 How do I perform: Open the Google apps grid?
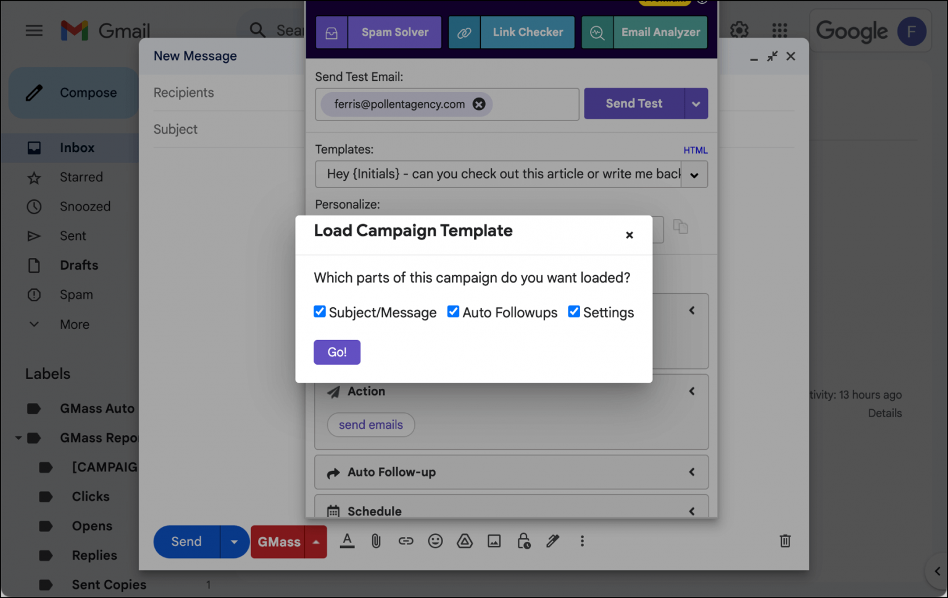pos(779,30)
